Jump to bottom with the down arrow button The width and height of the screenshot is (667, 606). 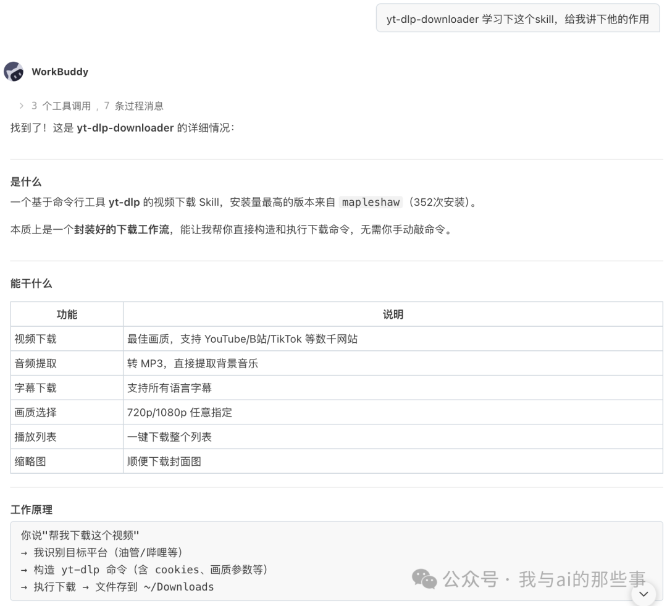(x=644, y=594)
